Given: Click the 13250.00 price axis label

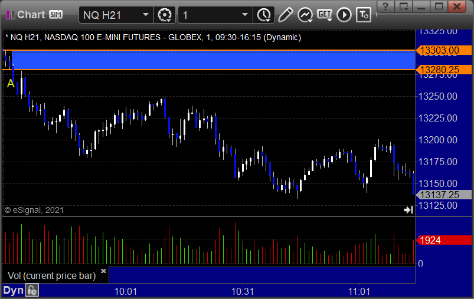Looking at the screenshot, I should (x=438, y=96).
